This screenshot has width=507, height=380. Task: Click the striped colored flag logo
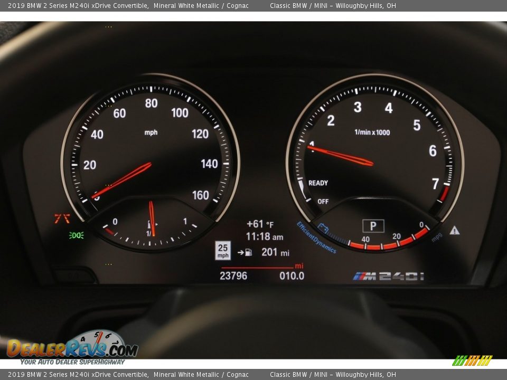pyautogui.click(x=472, y=360)
